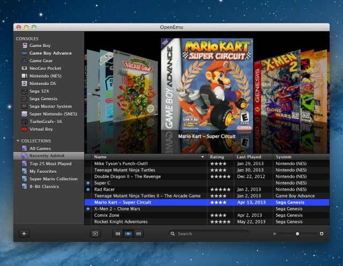Click the add collection plus button
The height and width of the screenshot is (266, 343).
tap(24, 233)
